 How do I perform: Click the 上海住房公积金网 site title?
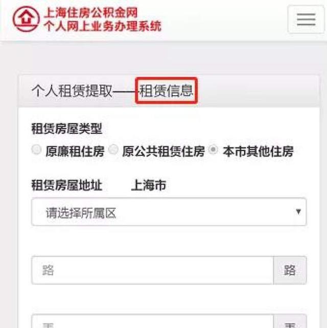tap(91, 13)
